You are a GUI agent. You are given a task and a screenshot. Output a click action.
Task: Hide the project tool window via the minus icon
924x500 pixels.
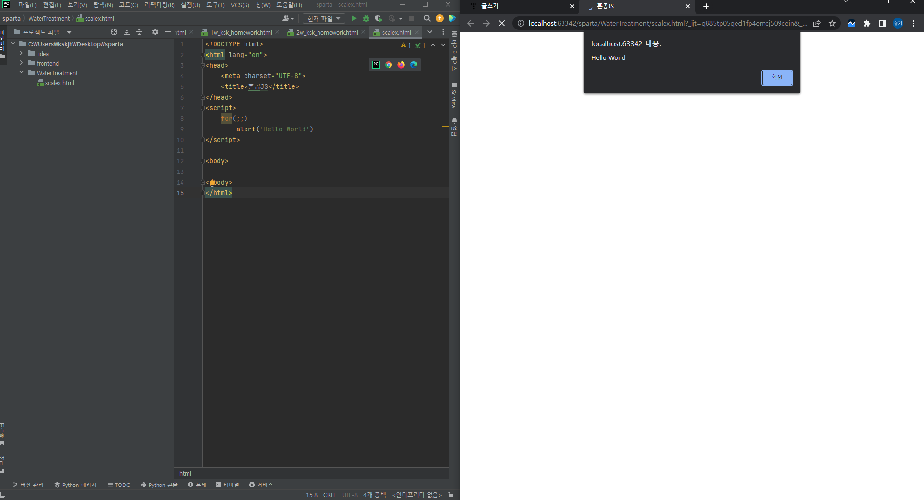[168, 32]
